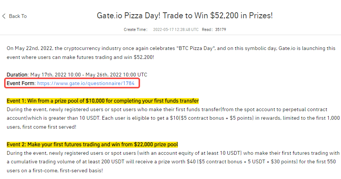Click the bold Event Form label
Image resolution: width=341 pixels, height=179 pixels.
click(x=21, y=83)
